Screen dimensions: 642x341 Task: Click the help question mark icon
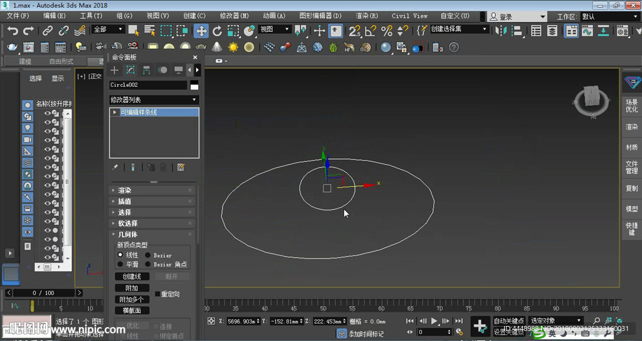(454, 48)
